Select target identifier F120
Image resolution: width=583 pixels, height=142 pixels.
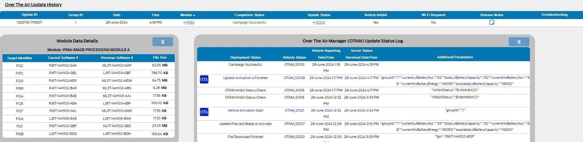tap(19, 81)
